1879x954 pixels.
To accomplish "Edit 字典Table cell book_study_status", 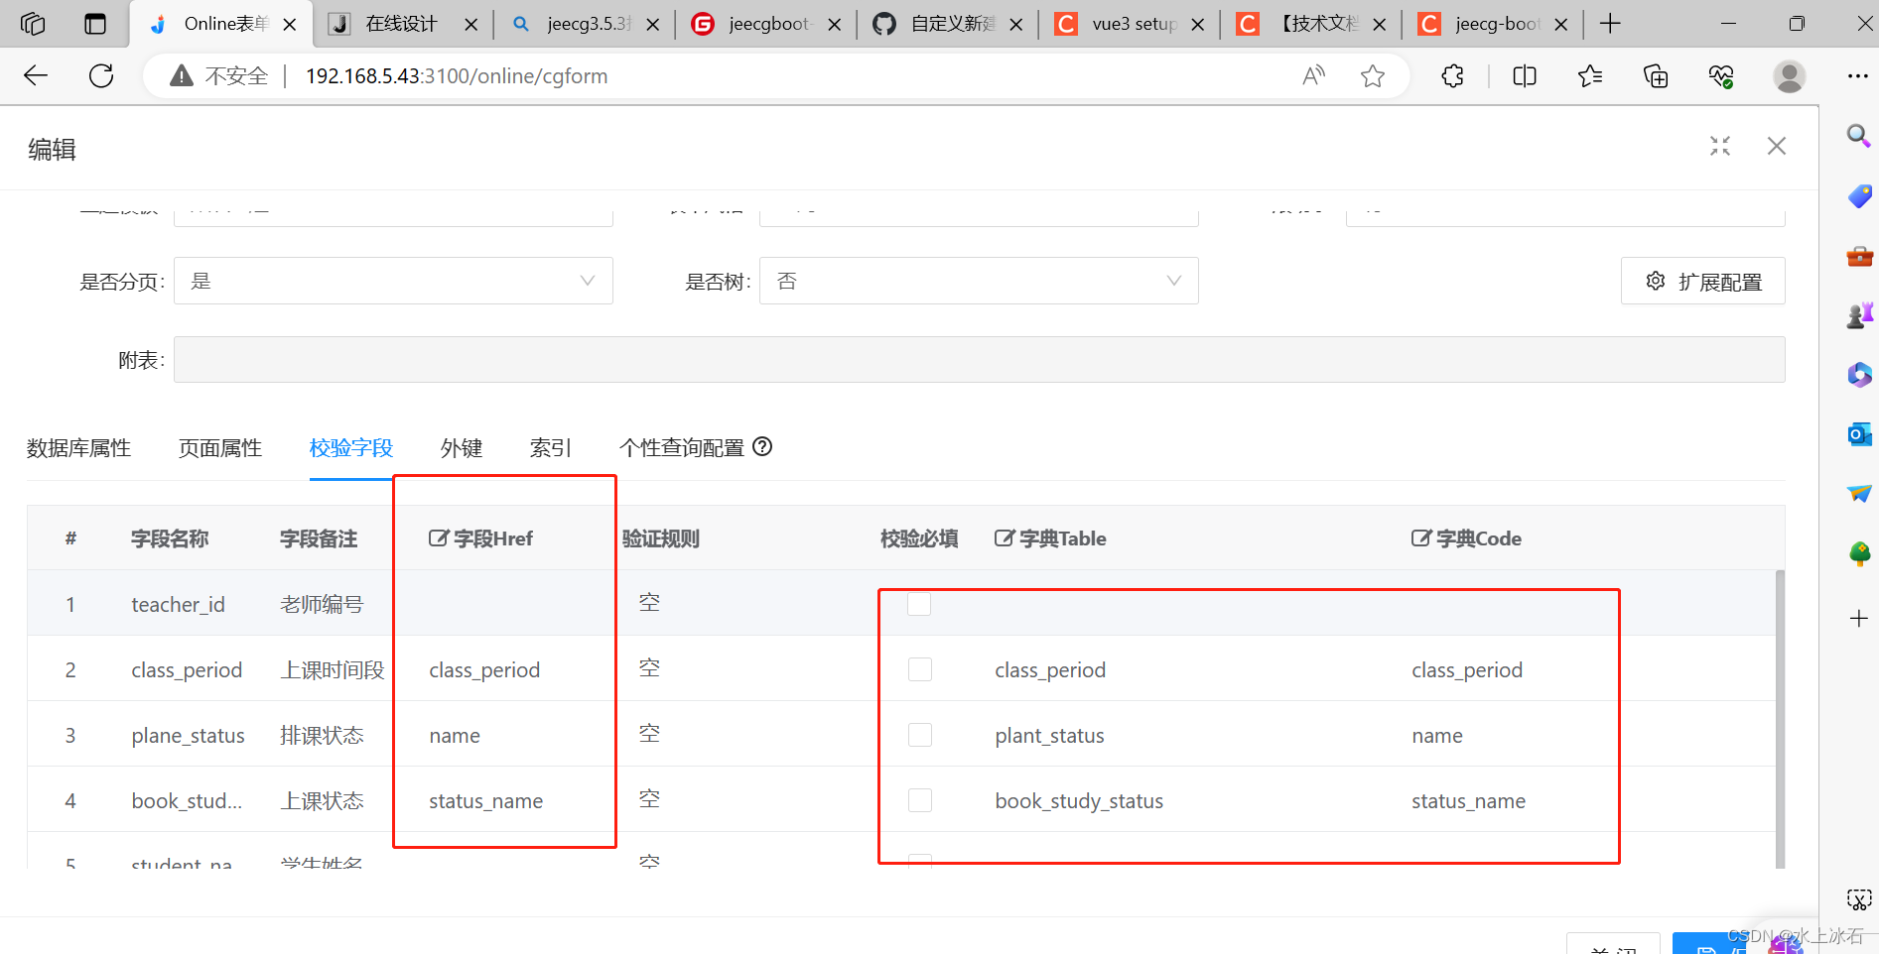I will [1079, 800].
